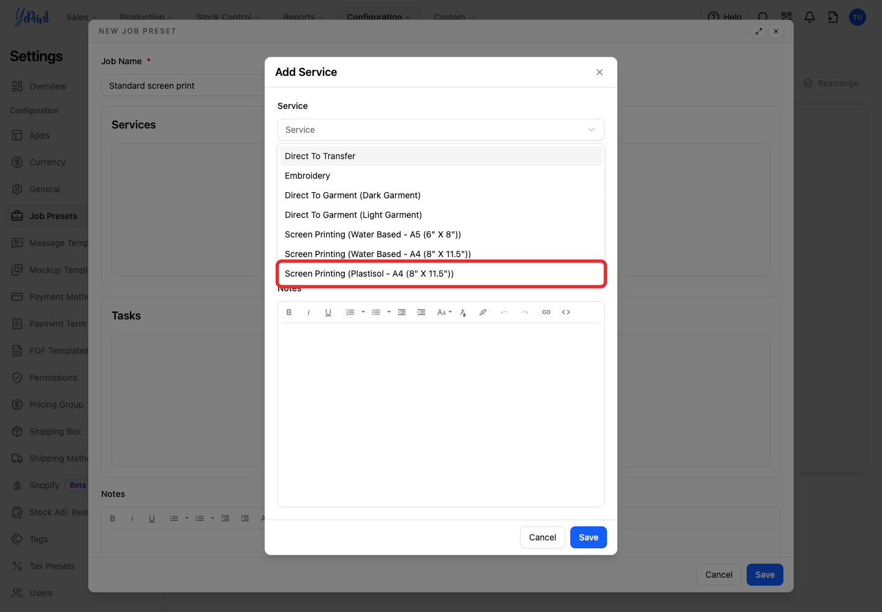Click the Rearrange button behind the dialog
Image resolution: width=882 pixels, height=612 pixels.
click(x=831, y=83)
